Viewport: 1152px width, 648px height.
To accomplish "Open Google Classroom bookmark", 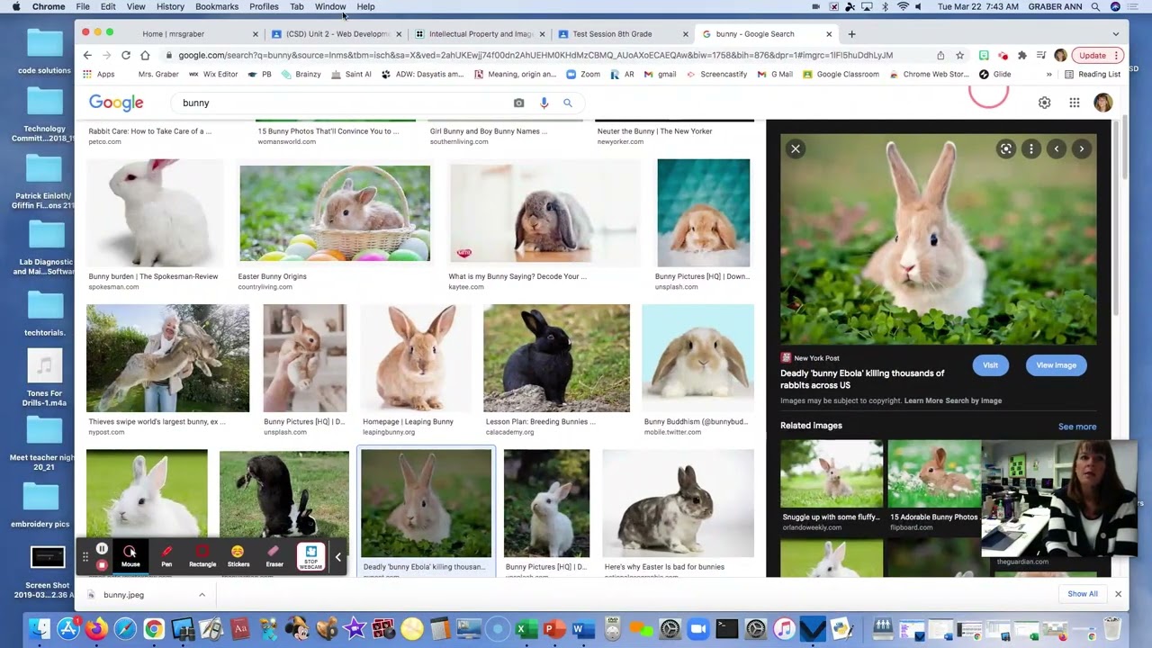I will point(841,74).
